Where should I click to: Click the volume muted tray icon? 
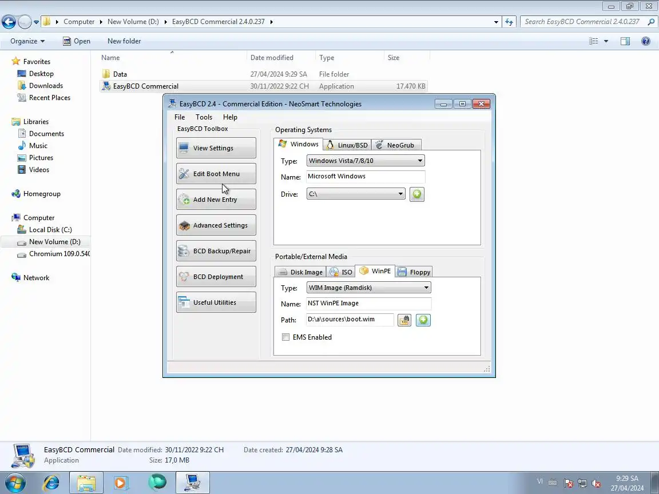[596, 483]
